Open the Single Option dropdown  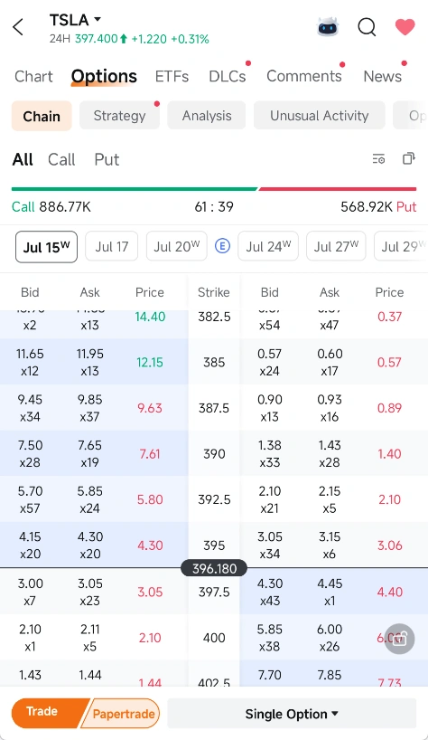pyautogui.click(x=292, y=714)
